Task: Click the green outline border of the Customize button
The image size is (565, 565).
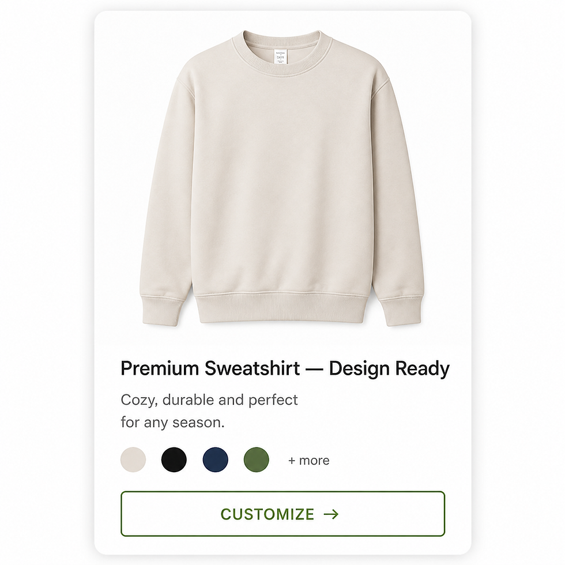Action: coord(283,492)
